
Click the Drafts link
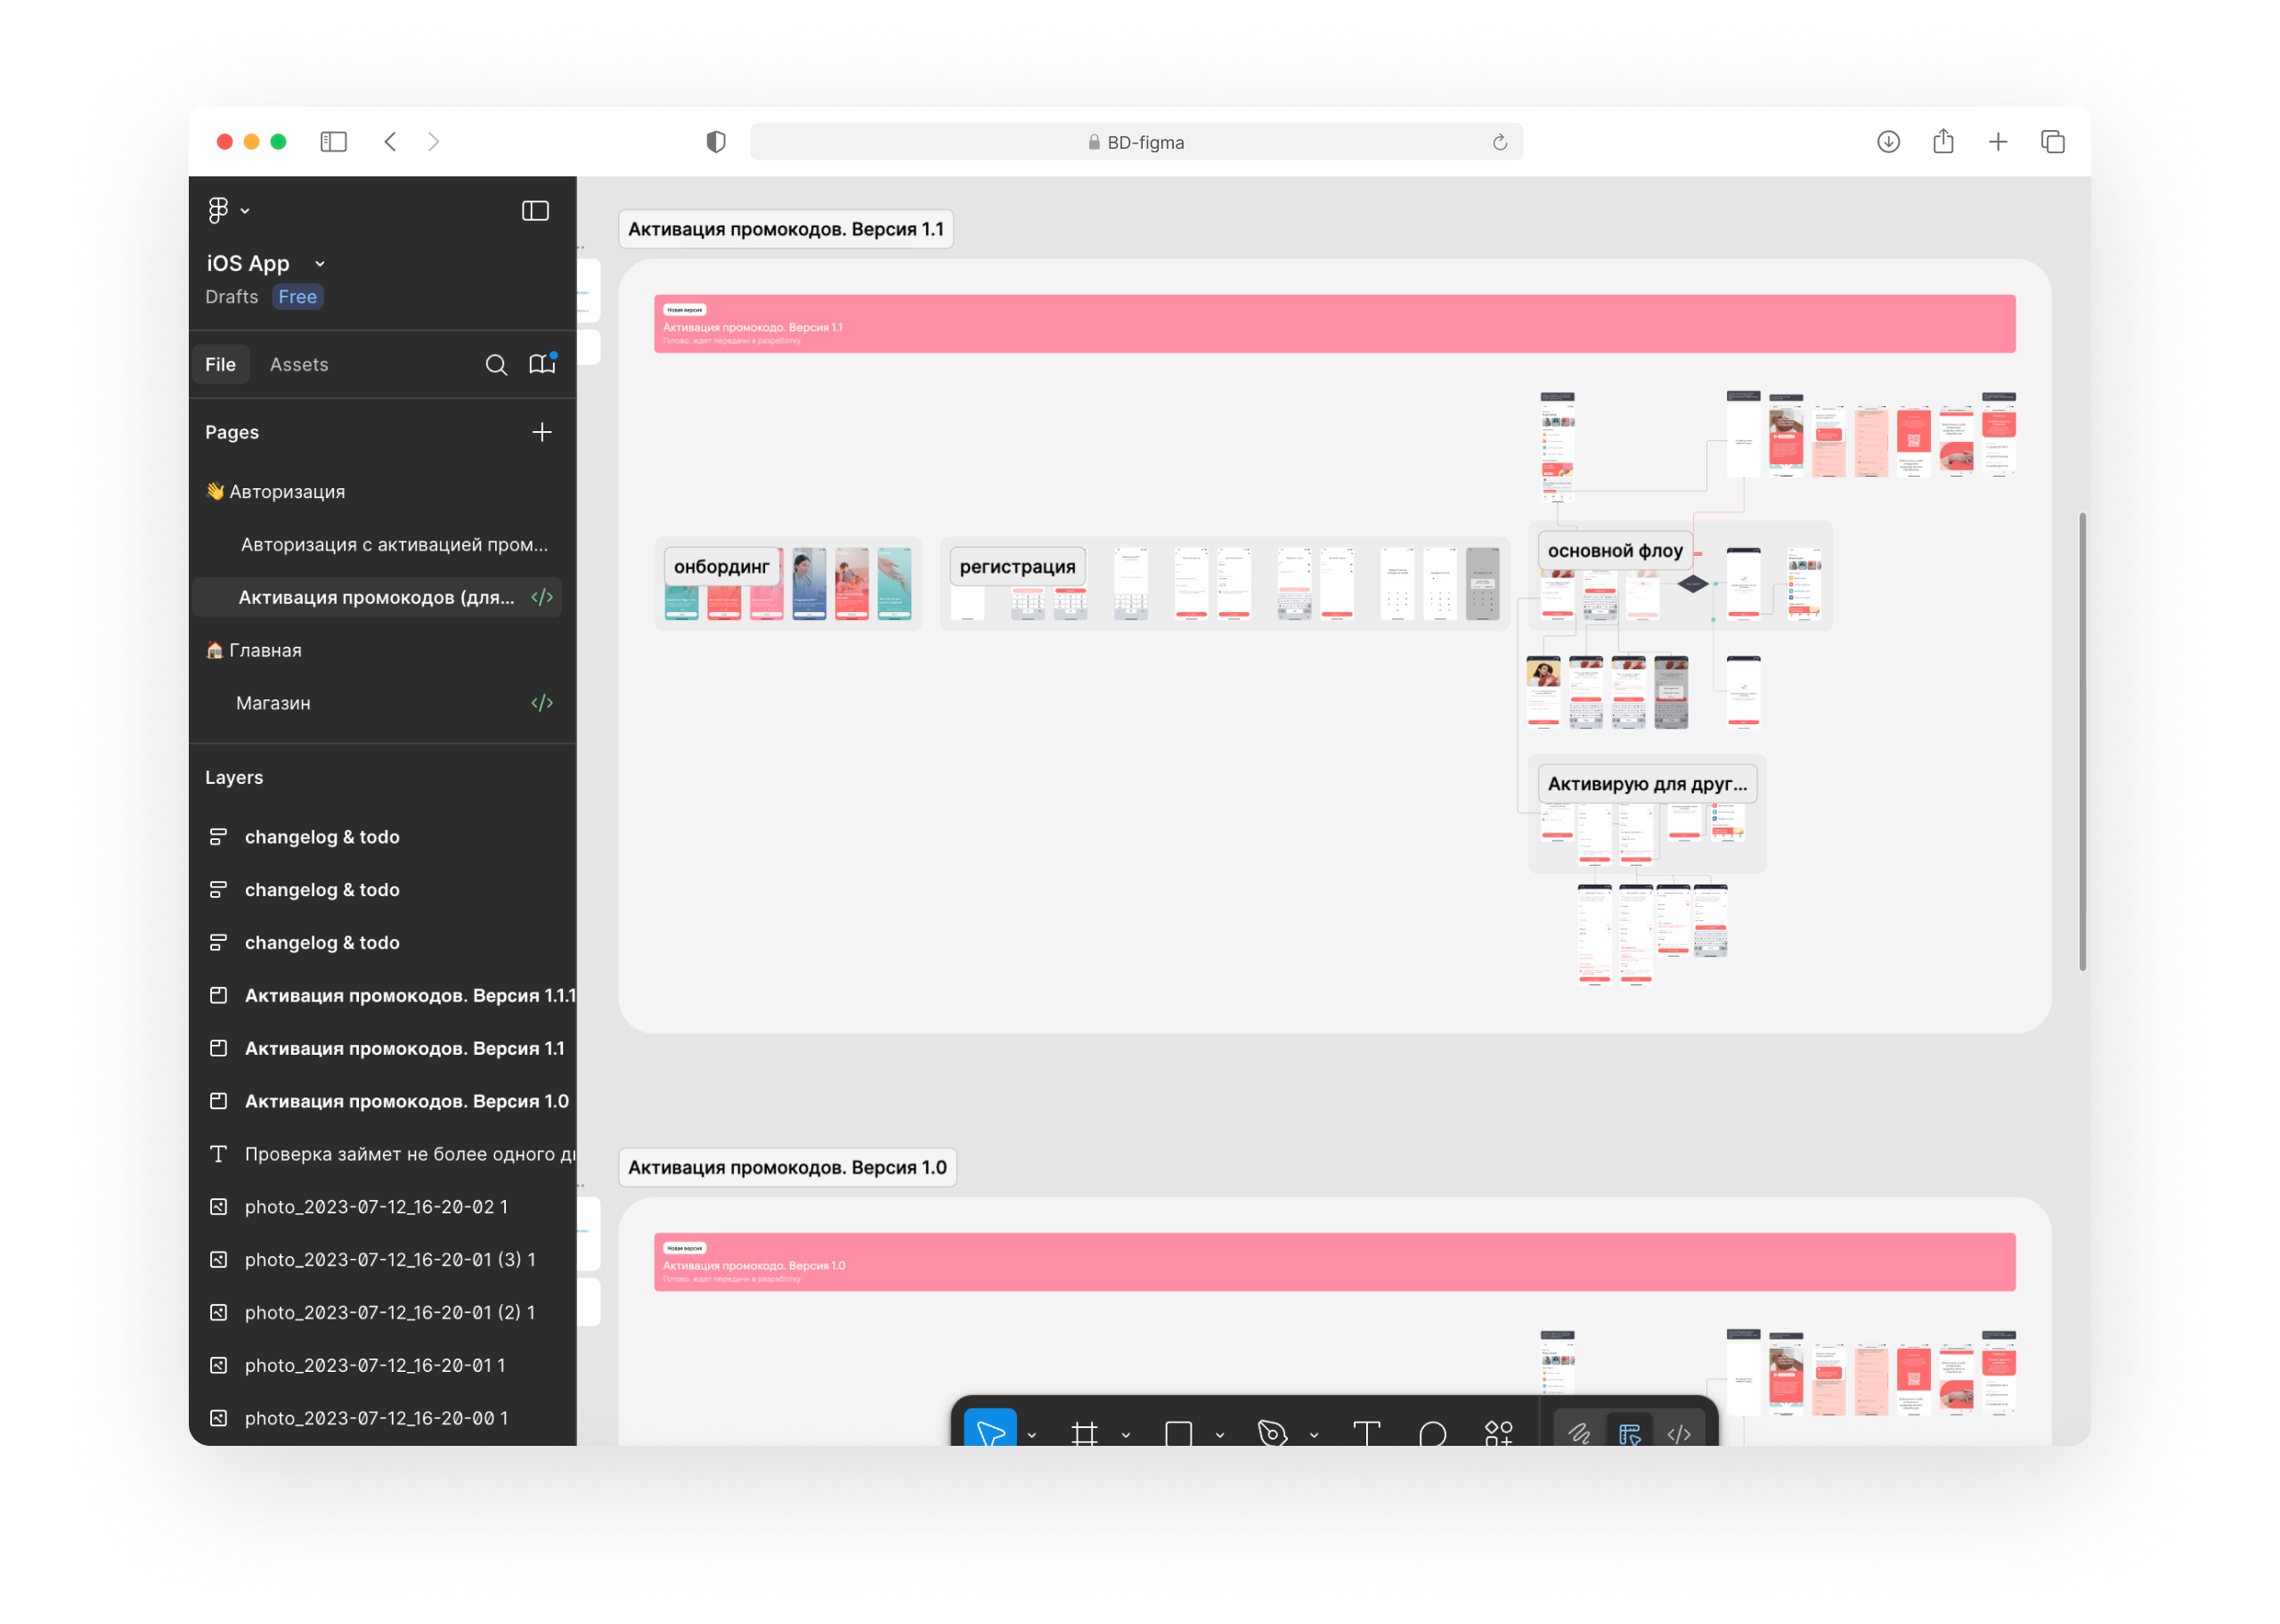pyautogui.click(x=231, y=297)
